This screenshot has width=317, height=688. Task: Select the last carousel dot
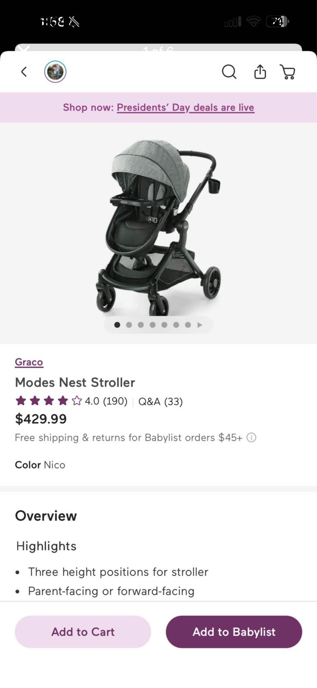pos(188,325)
